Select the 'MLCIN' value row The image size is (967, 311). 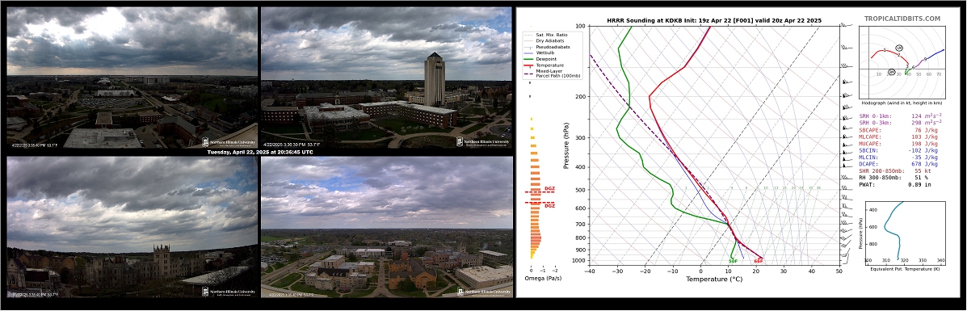point(898,157)
